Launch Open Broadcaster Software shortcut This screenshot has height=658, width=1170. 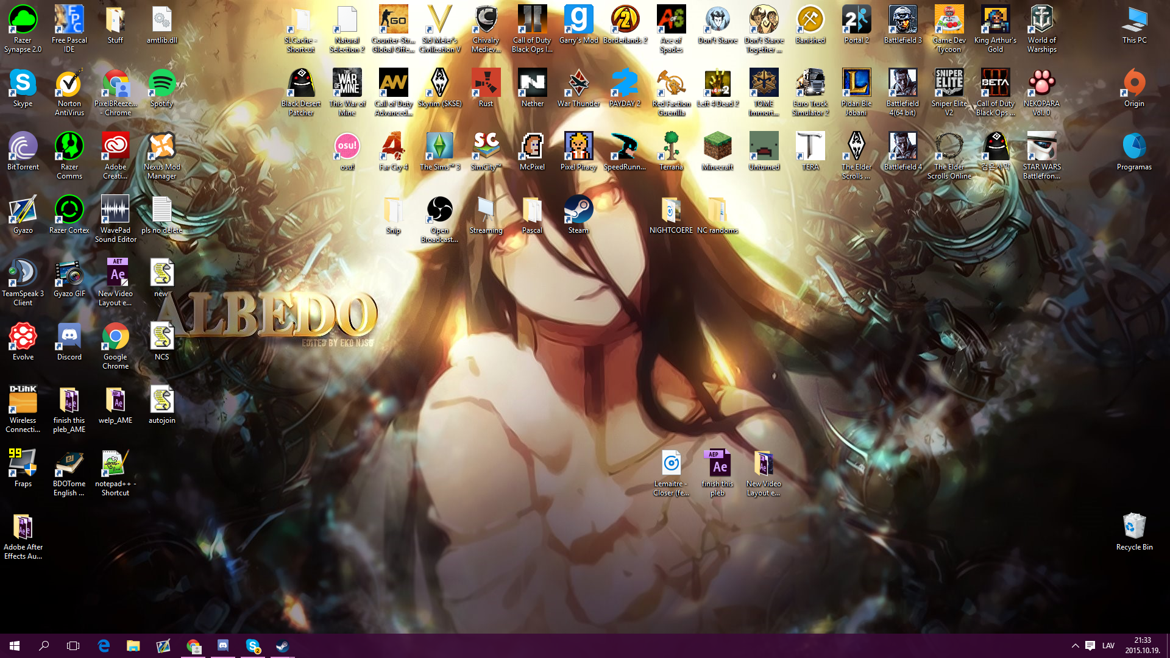tap(439, 219)
